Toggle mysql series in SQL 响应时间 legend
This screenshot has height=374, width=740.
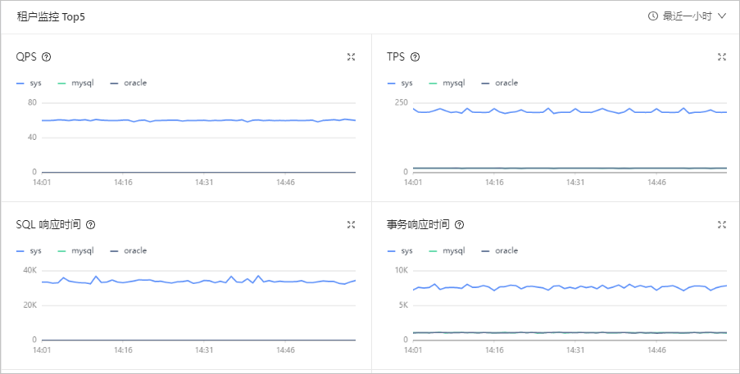[x=75, y=250]
